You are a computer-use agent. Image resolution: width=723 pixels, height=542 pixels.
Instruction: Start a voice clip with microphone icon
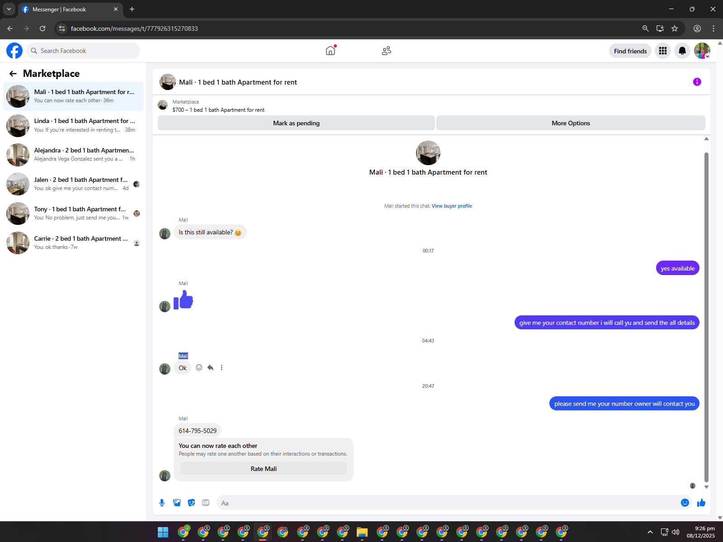(x=162, y=503)
